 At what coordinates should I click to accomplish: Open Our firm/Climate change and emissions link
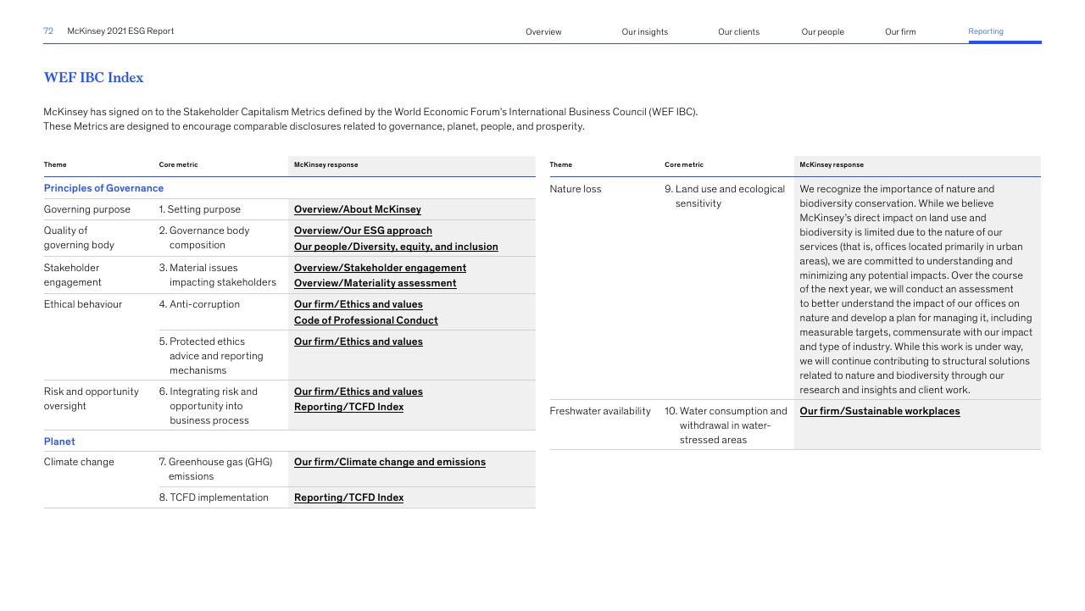click(389, 462)
